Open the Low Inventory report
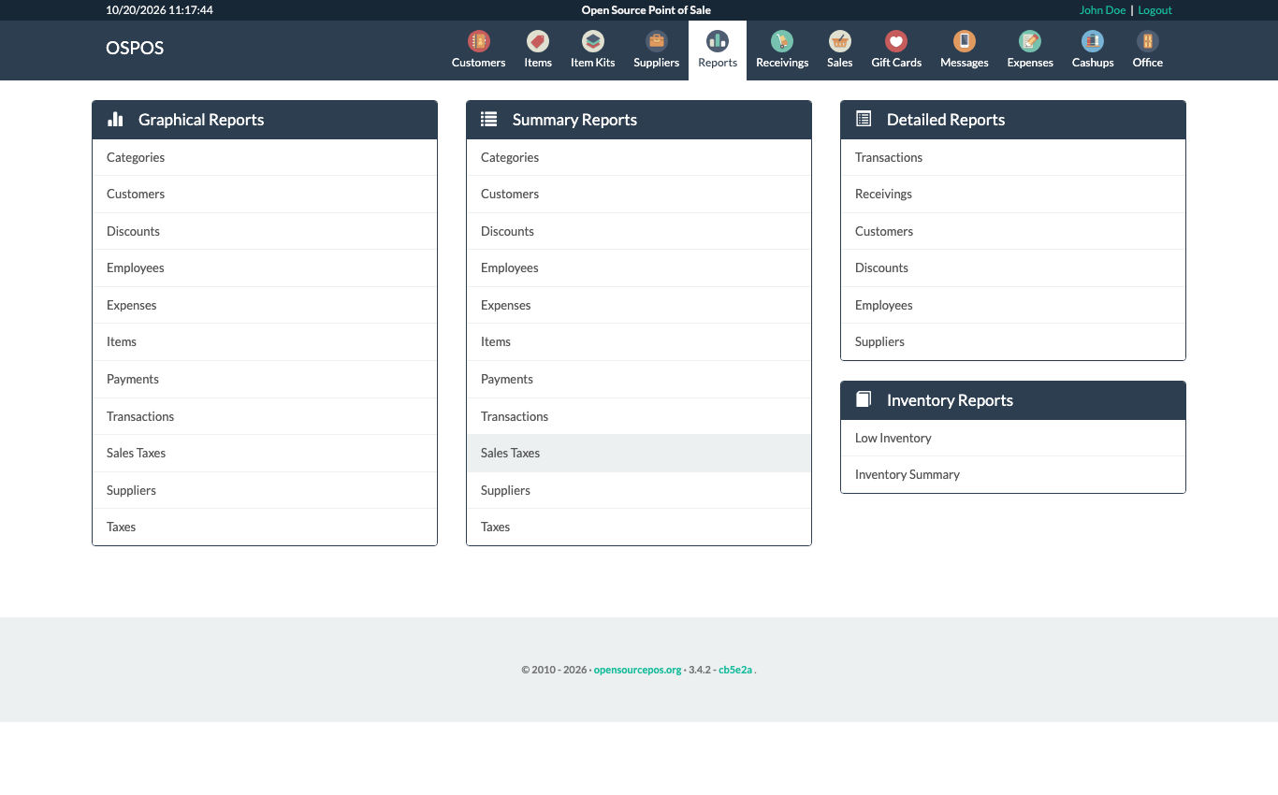 (1013, 438)
